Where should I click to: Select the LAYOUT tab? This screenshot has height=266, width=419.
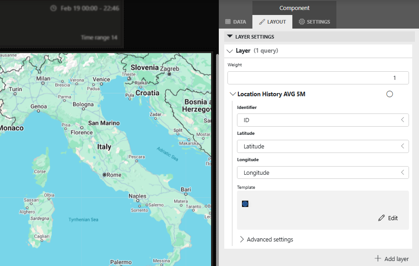pyautogui.click(x=272, y=22)
